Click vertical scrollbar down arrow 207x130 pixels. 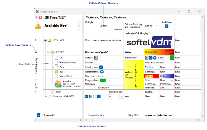203,116
